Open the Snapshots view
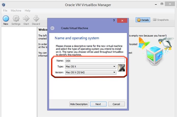 (x=161, y=20)
